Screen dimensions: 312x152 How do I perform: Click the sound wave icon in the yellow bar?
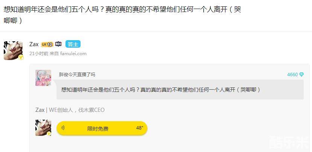[x=63, y=128]
